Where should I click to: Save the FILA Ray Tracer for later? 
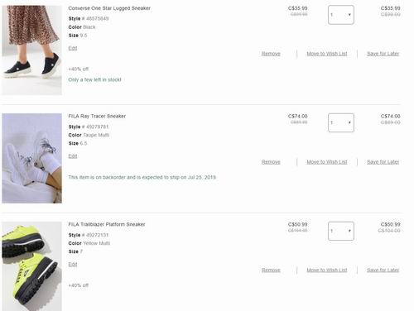383,162
